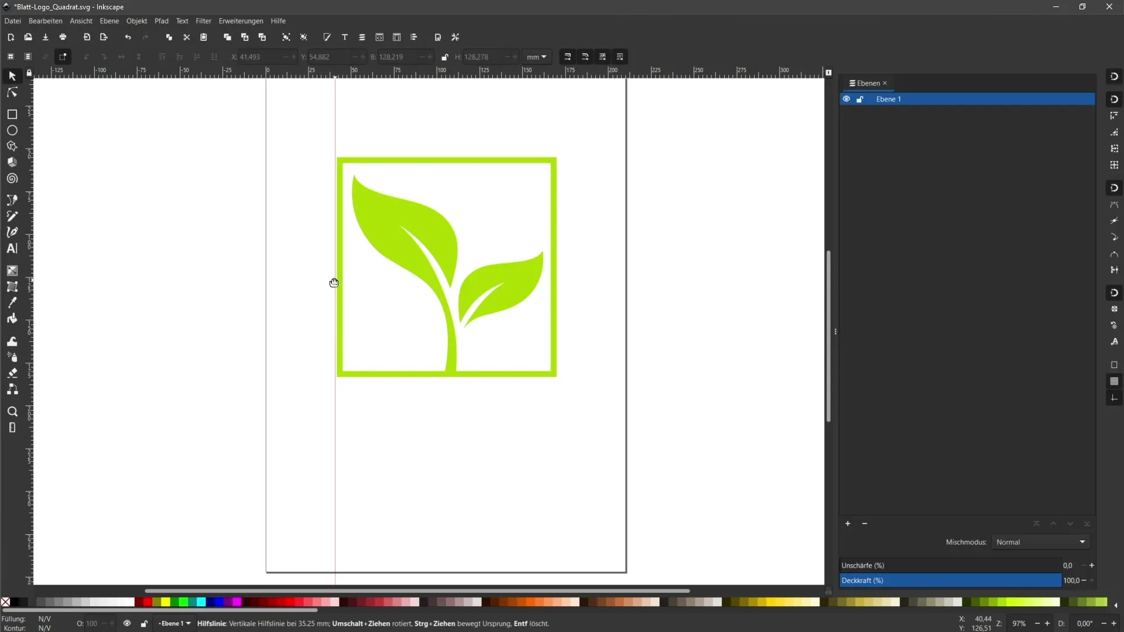Image resolution: width=1124 pixels, height=632 pixels.
Task: Toggle object visibility in status bar
Action: coord(126,623)
